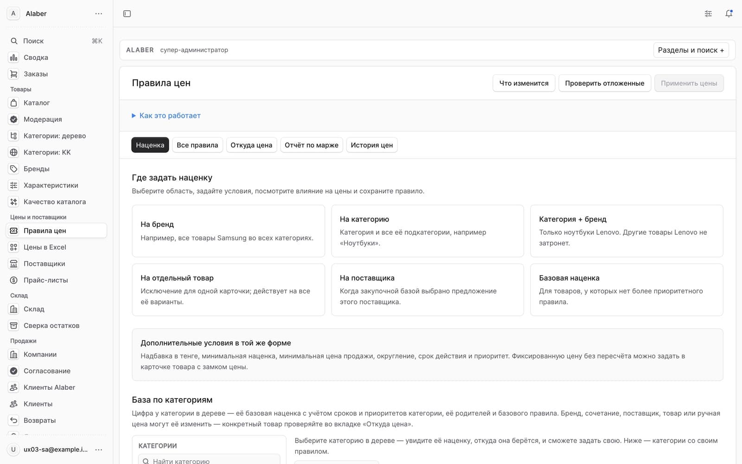Click the Сводка chart icon
This screenshot has width=742, height=464.
point(14,58)
